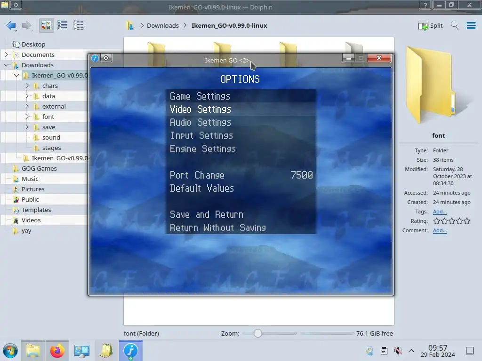This screenshot has width=482, height=361.
Task: Set rating to first star
Action: point(436,221)
